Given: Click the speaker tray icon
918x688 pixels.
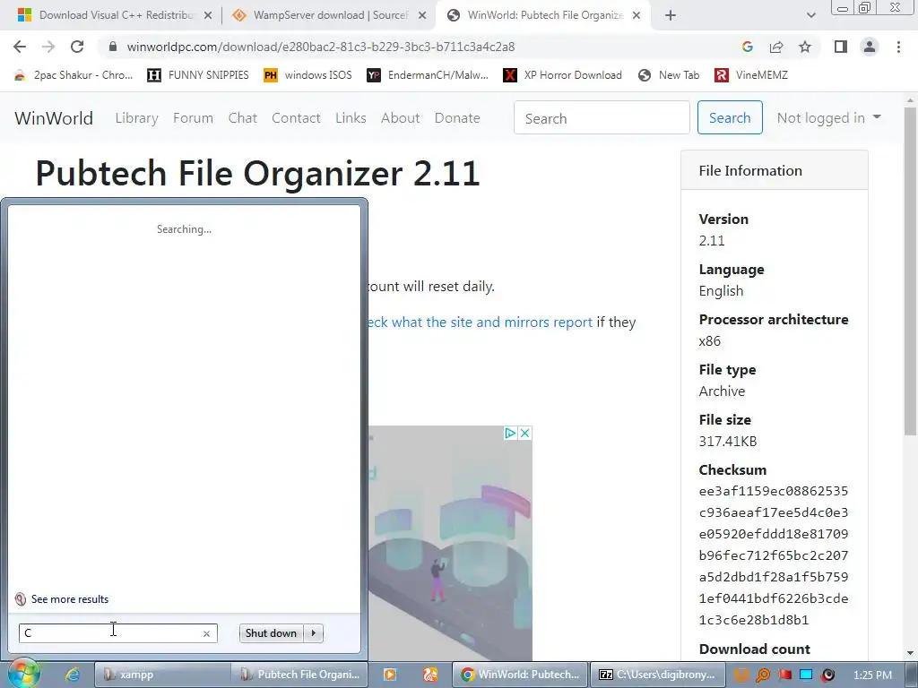Looking at the screenshot, I should [x=827, y=675].
